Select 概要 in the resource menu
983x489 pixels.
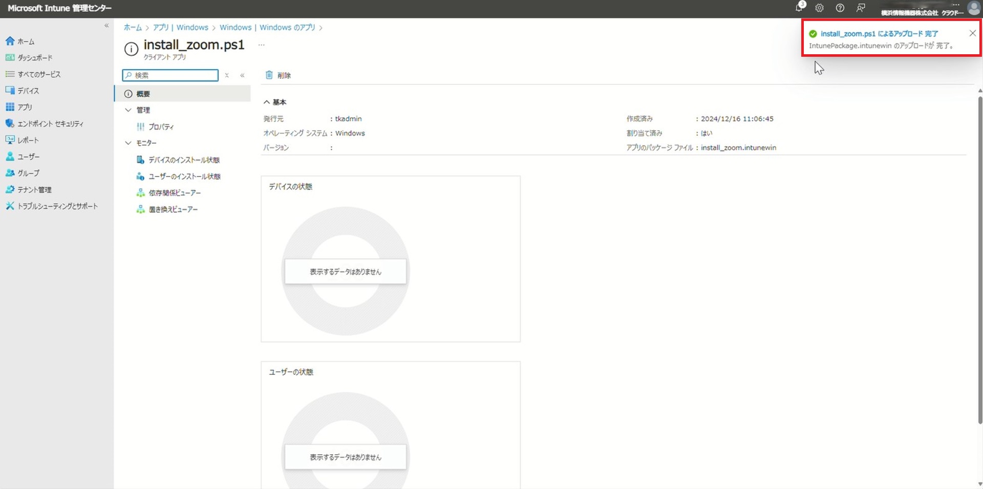tap(183, 94)
